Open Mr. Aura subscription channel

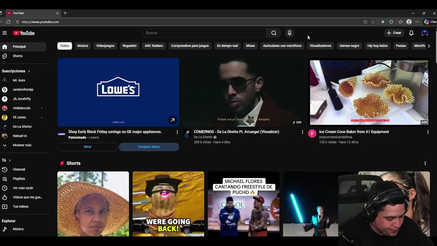click(23, 80)
